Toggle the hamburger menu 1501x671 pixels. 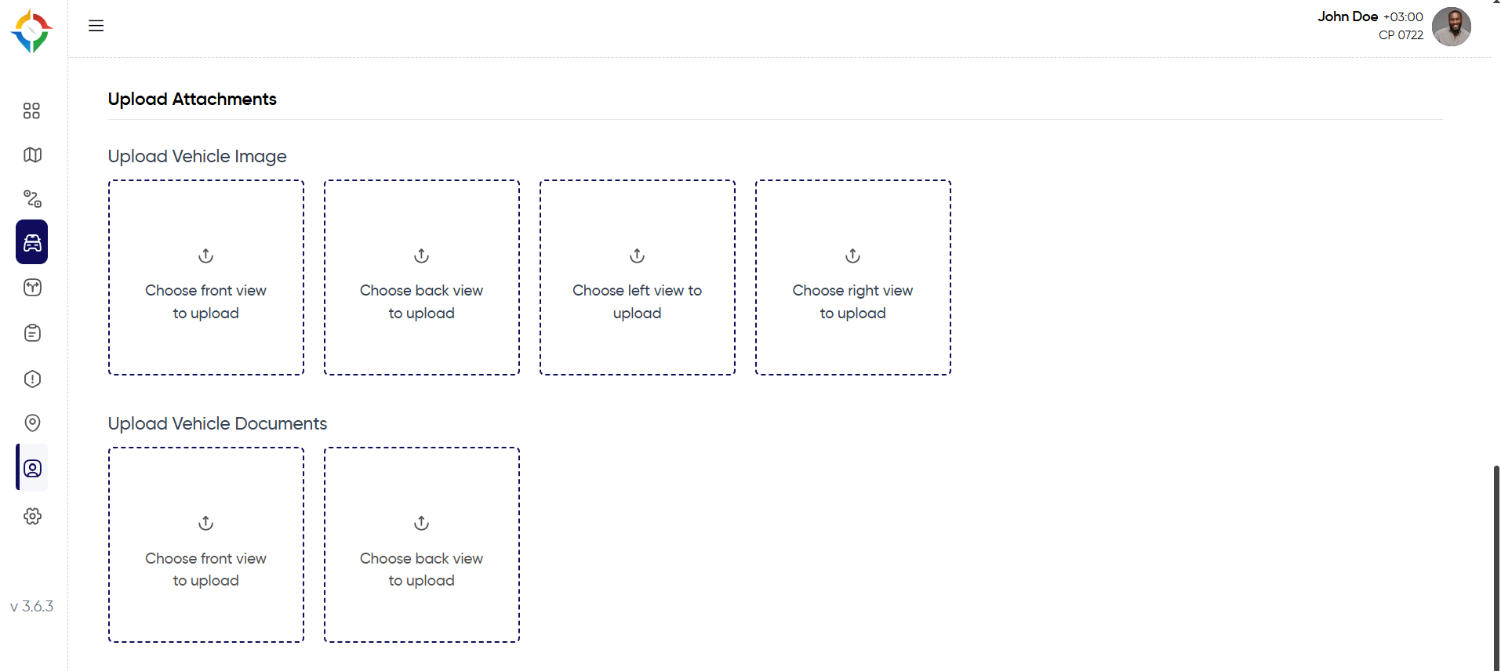96,26
